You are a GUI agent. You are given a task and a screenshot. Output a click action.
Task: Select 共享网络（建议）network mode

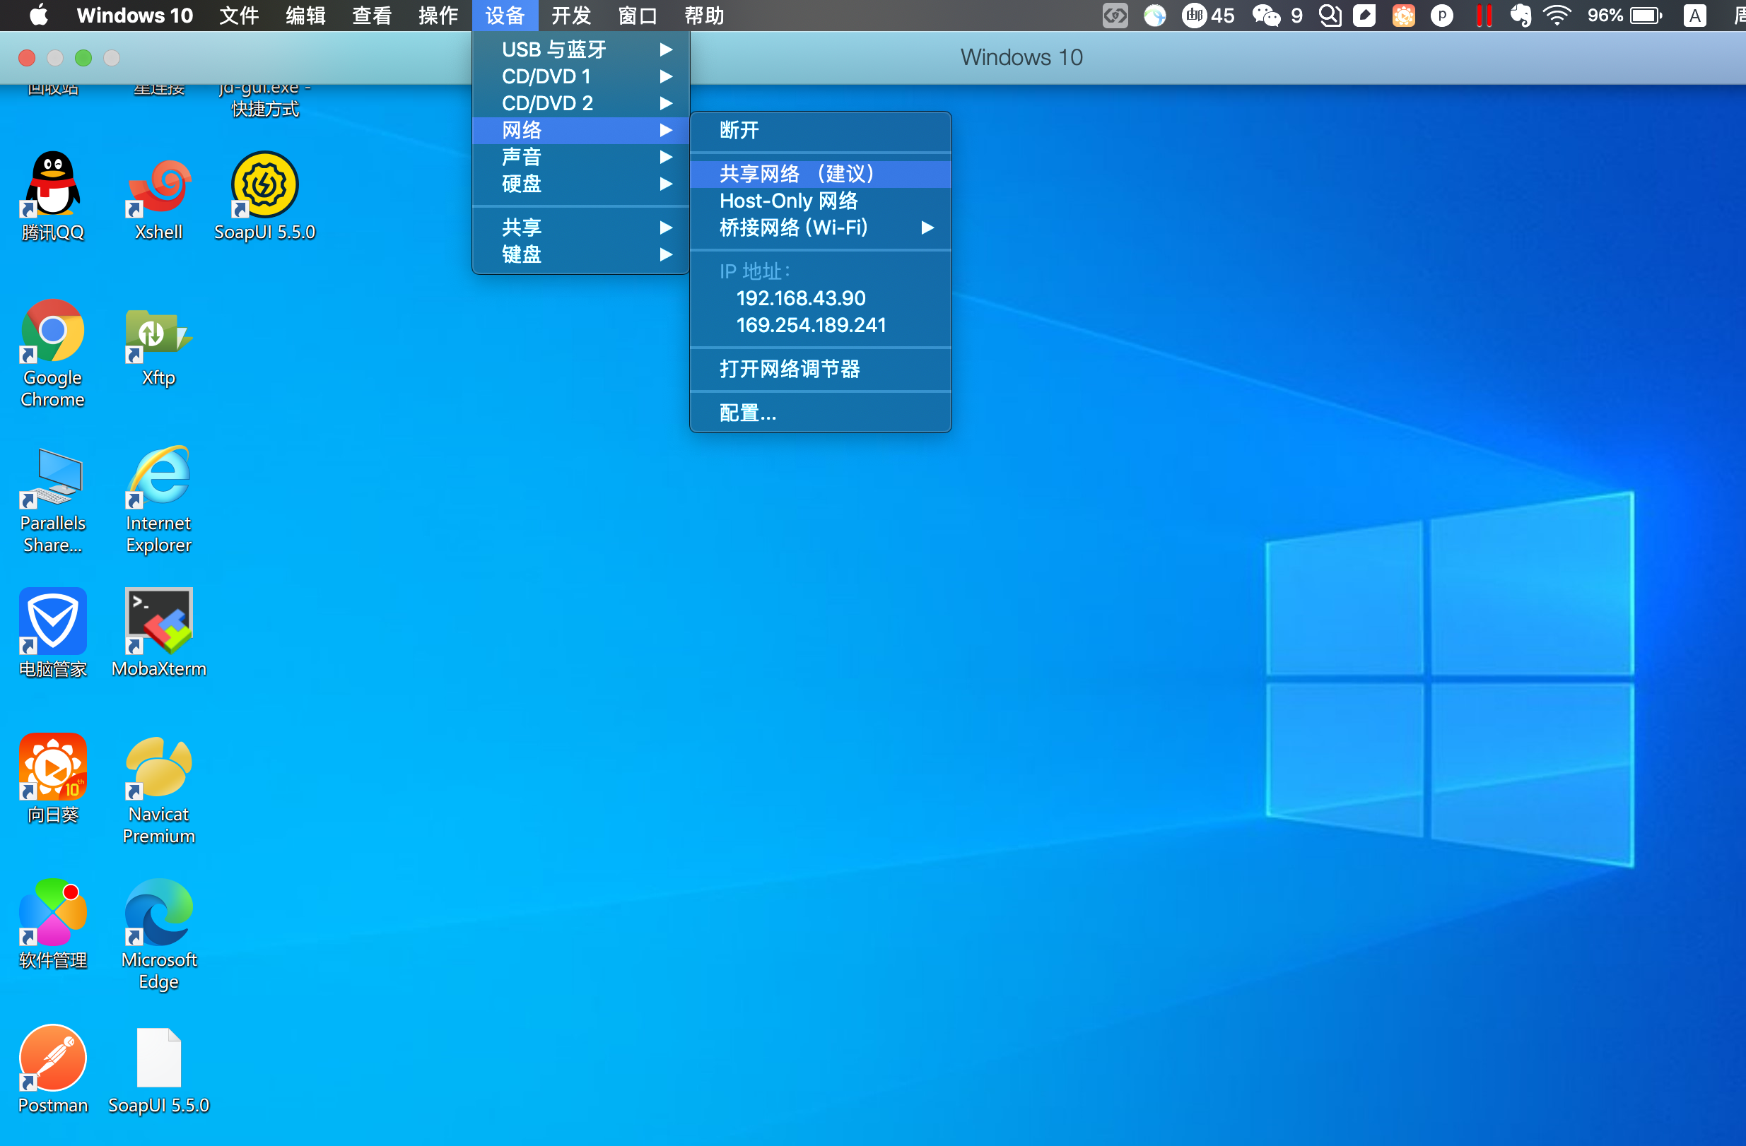[x=820, y=174]
